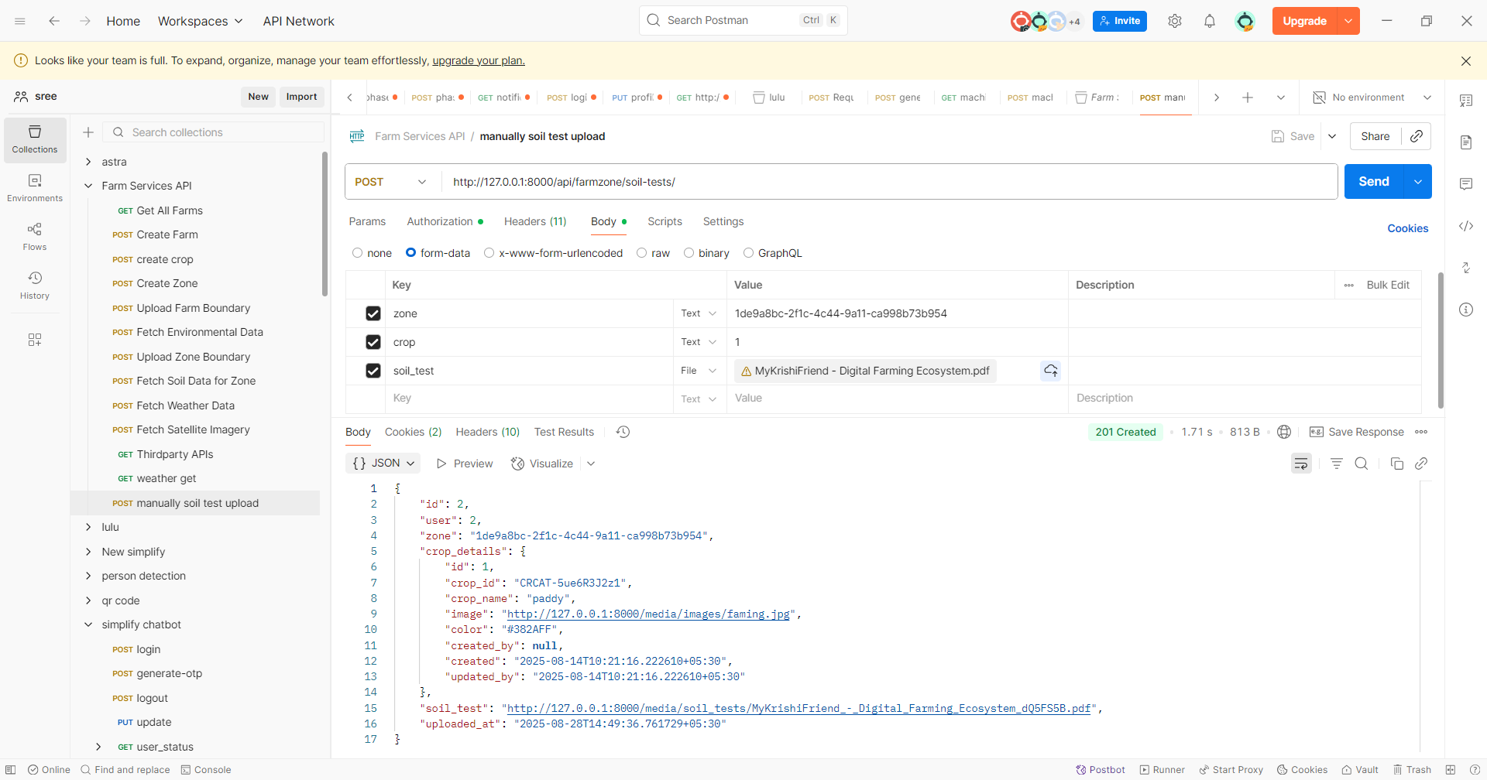Open the JSON response format dropdown
Screen dimensions: 1487x780
pos(383,464)
